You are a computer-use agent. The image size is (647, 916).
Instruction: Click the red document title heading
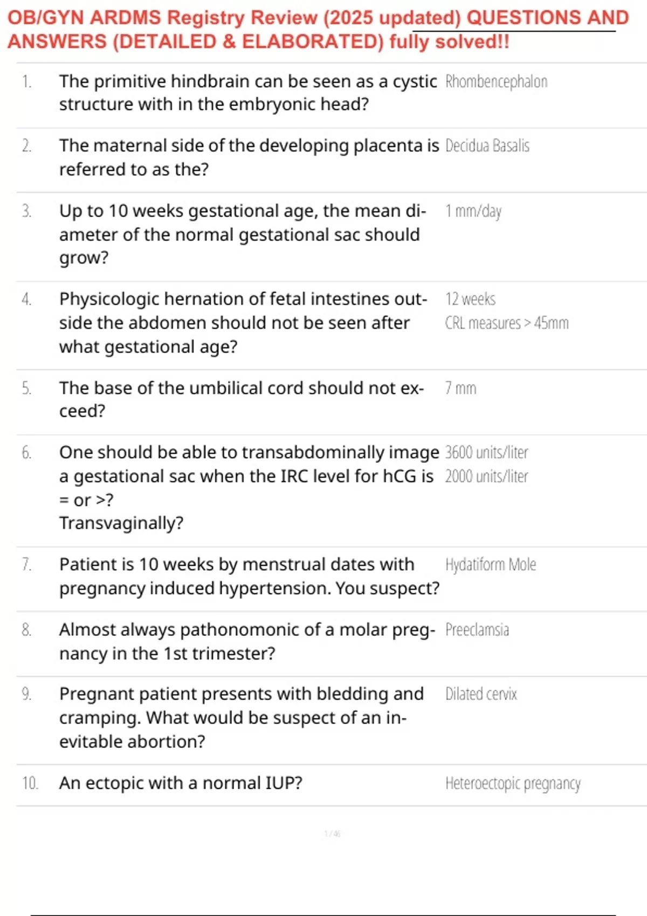coord(318,30)
